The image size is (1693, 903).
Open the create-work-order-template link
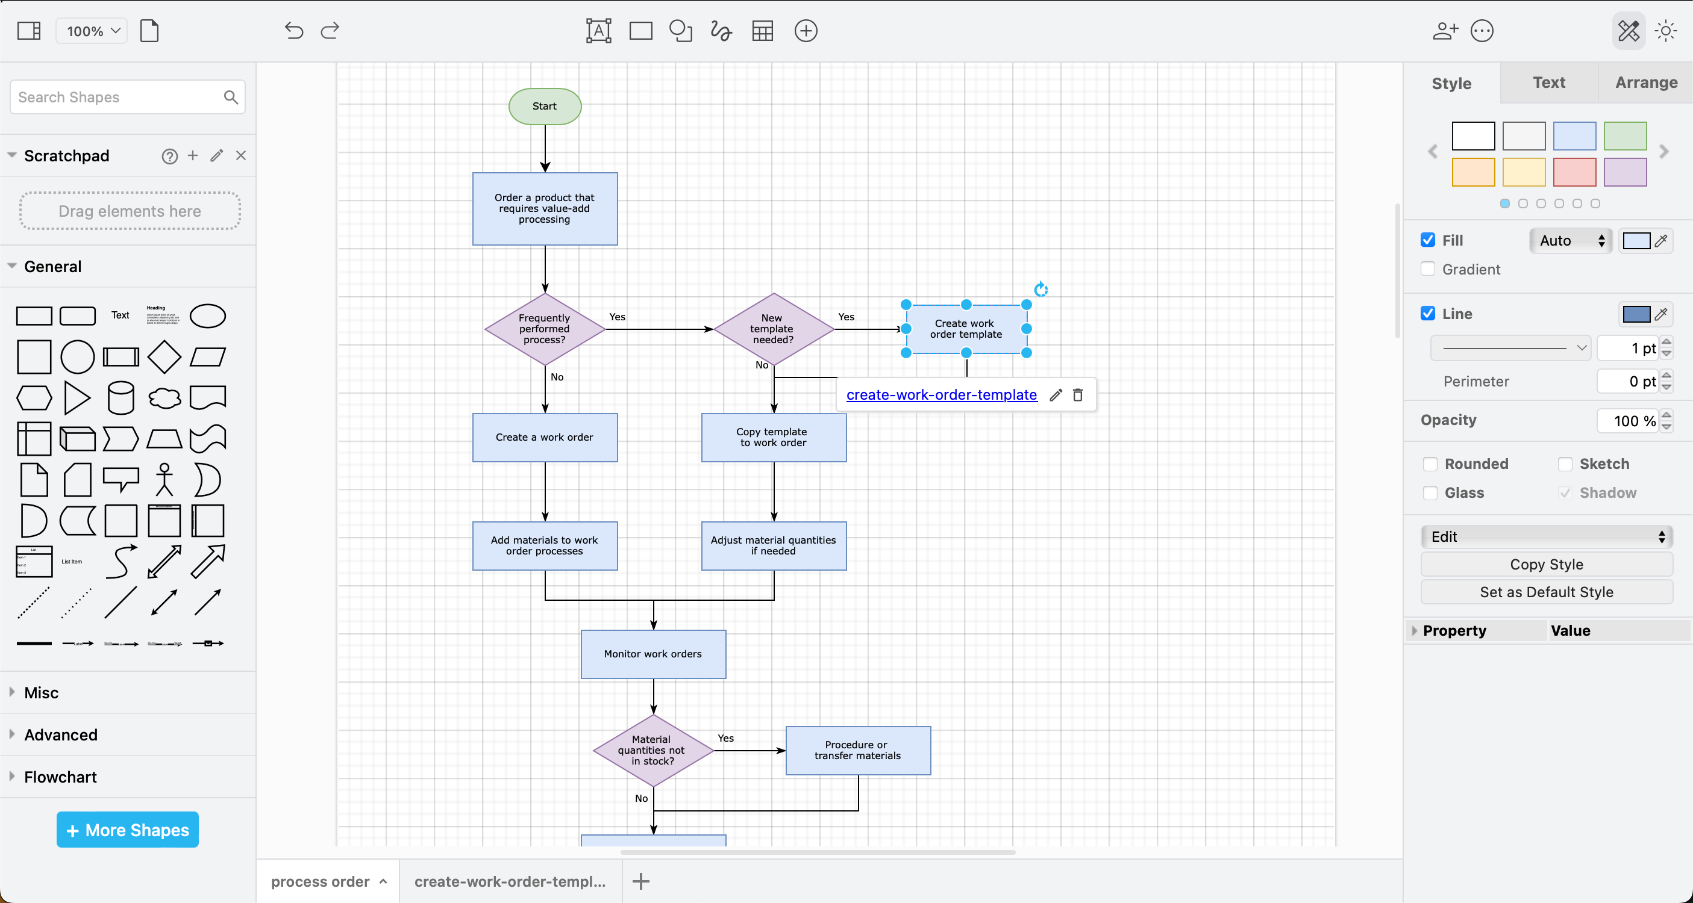click(941, 395)
